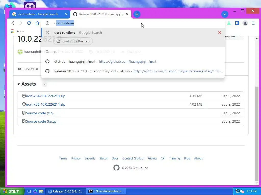Switch to 'ucrt runtime - Google Search' tab
Screen dimensions: 261x195
click(x=38, y=14)
